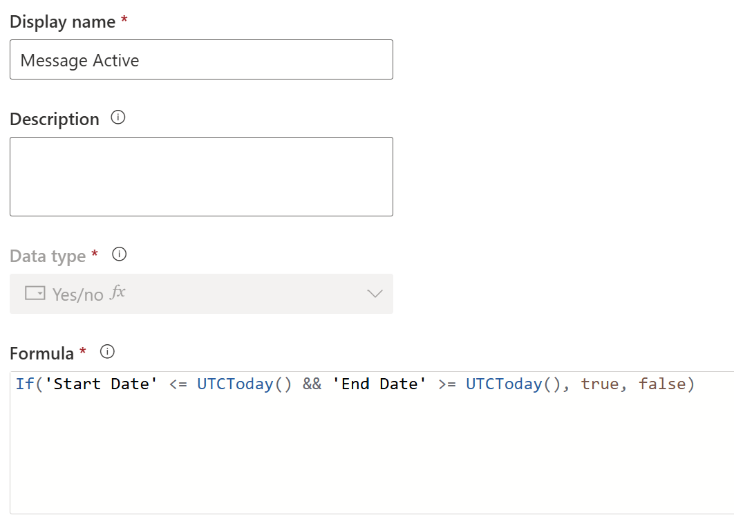Click the true value in formula
The width and height of the screenshot is (734, 524).
tap(599, 384)
